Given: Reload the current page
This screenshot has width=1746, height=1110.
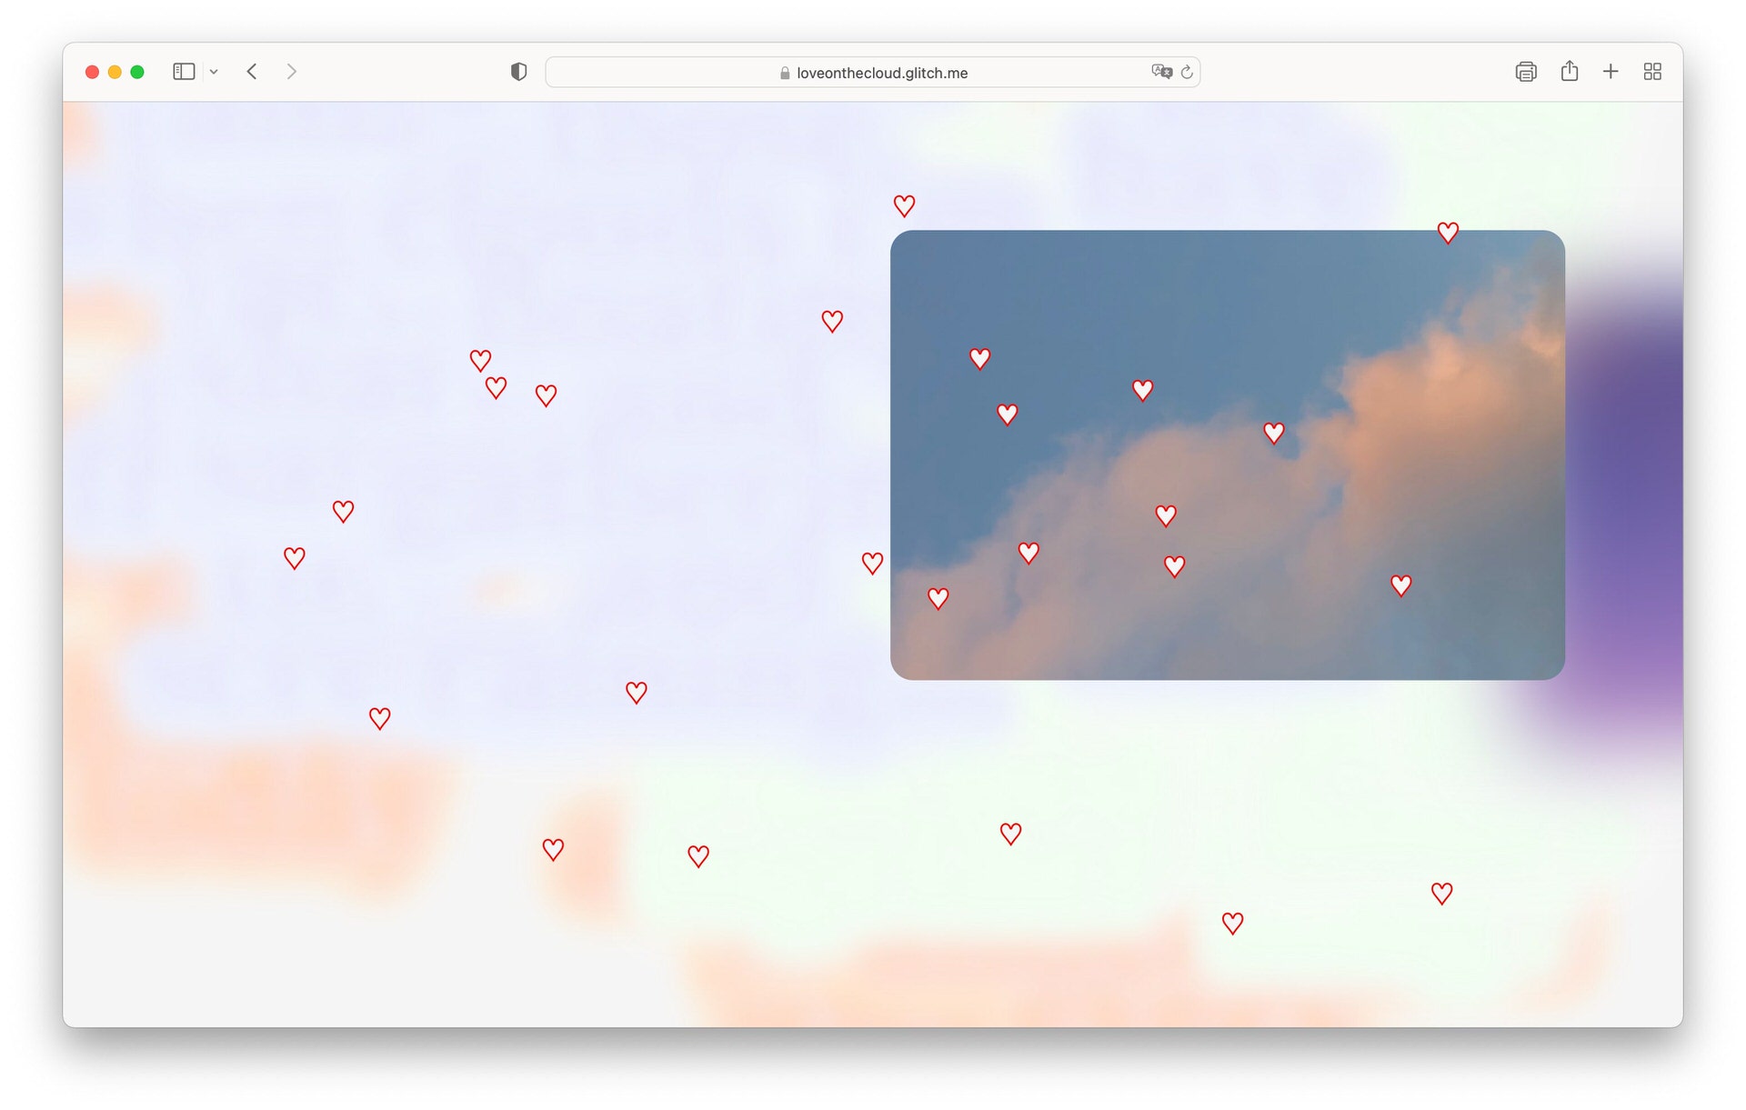Looking at the screenshot, I should (1187, 72).
